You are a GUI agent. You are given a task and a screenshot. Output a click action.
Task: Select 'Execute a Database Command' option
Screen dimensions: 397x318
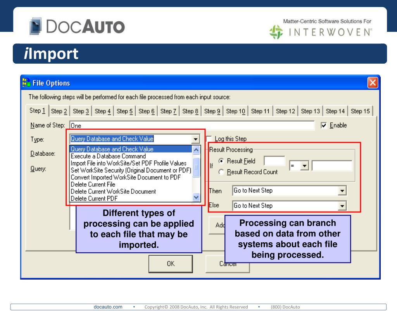point(131,156)
